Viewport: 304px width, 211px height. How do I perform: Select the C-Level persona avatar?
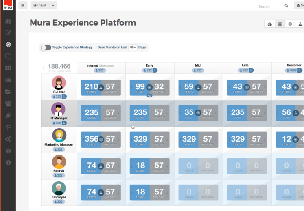tap(59, 83)
